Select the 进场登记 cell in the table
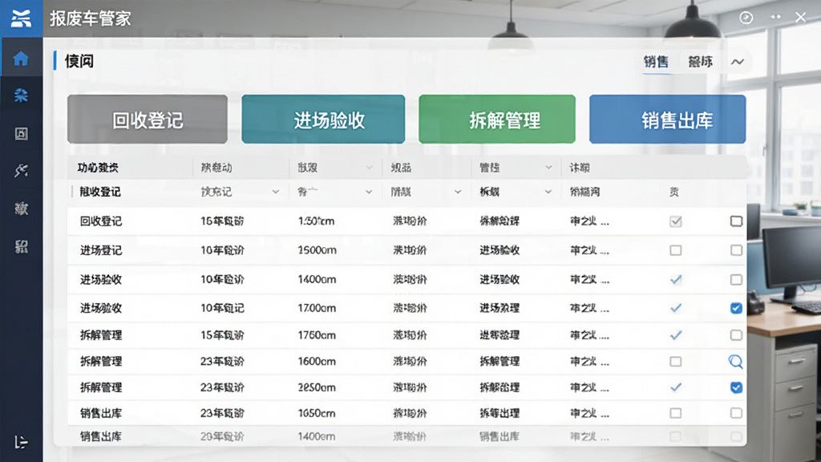 pyautogui.click(x=101, y=250)
